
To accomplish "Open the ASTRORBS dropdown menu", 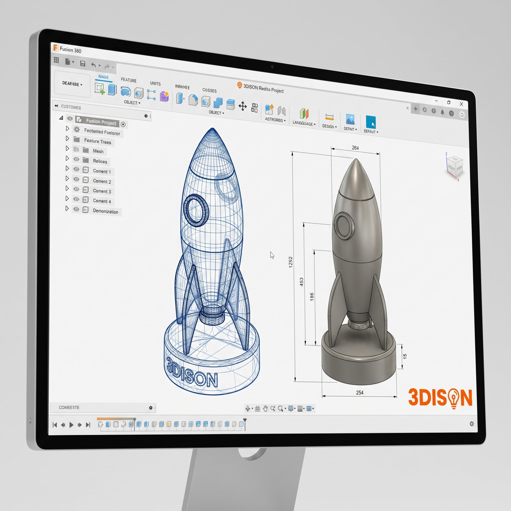I will (275, 120).
